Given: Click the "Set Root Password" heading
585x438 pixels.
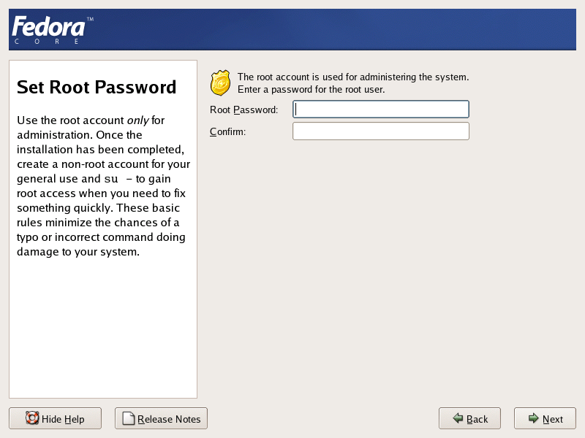Looking at the screenshot, I should point(97,88).
